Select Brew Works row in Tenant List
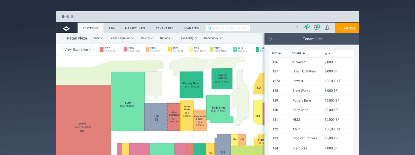The width and height of the screenshot is (415, 155). tap(312, 91)
